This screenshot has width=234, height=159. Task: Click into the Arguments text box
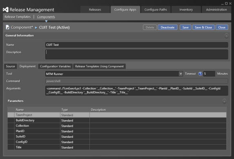click(136, 91)
